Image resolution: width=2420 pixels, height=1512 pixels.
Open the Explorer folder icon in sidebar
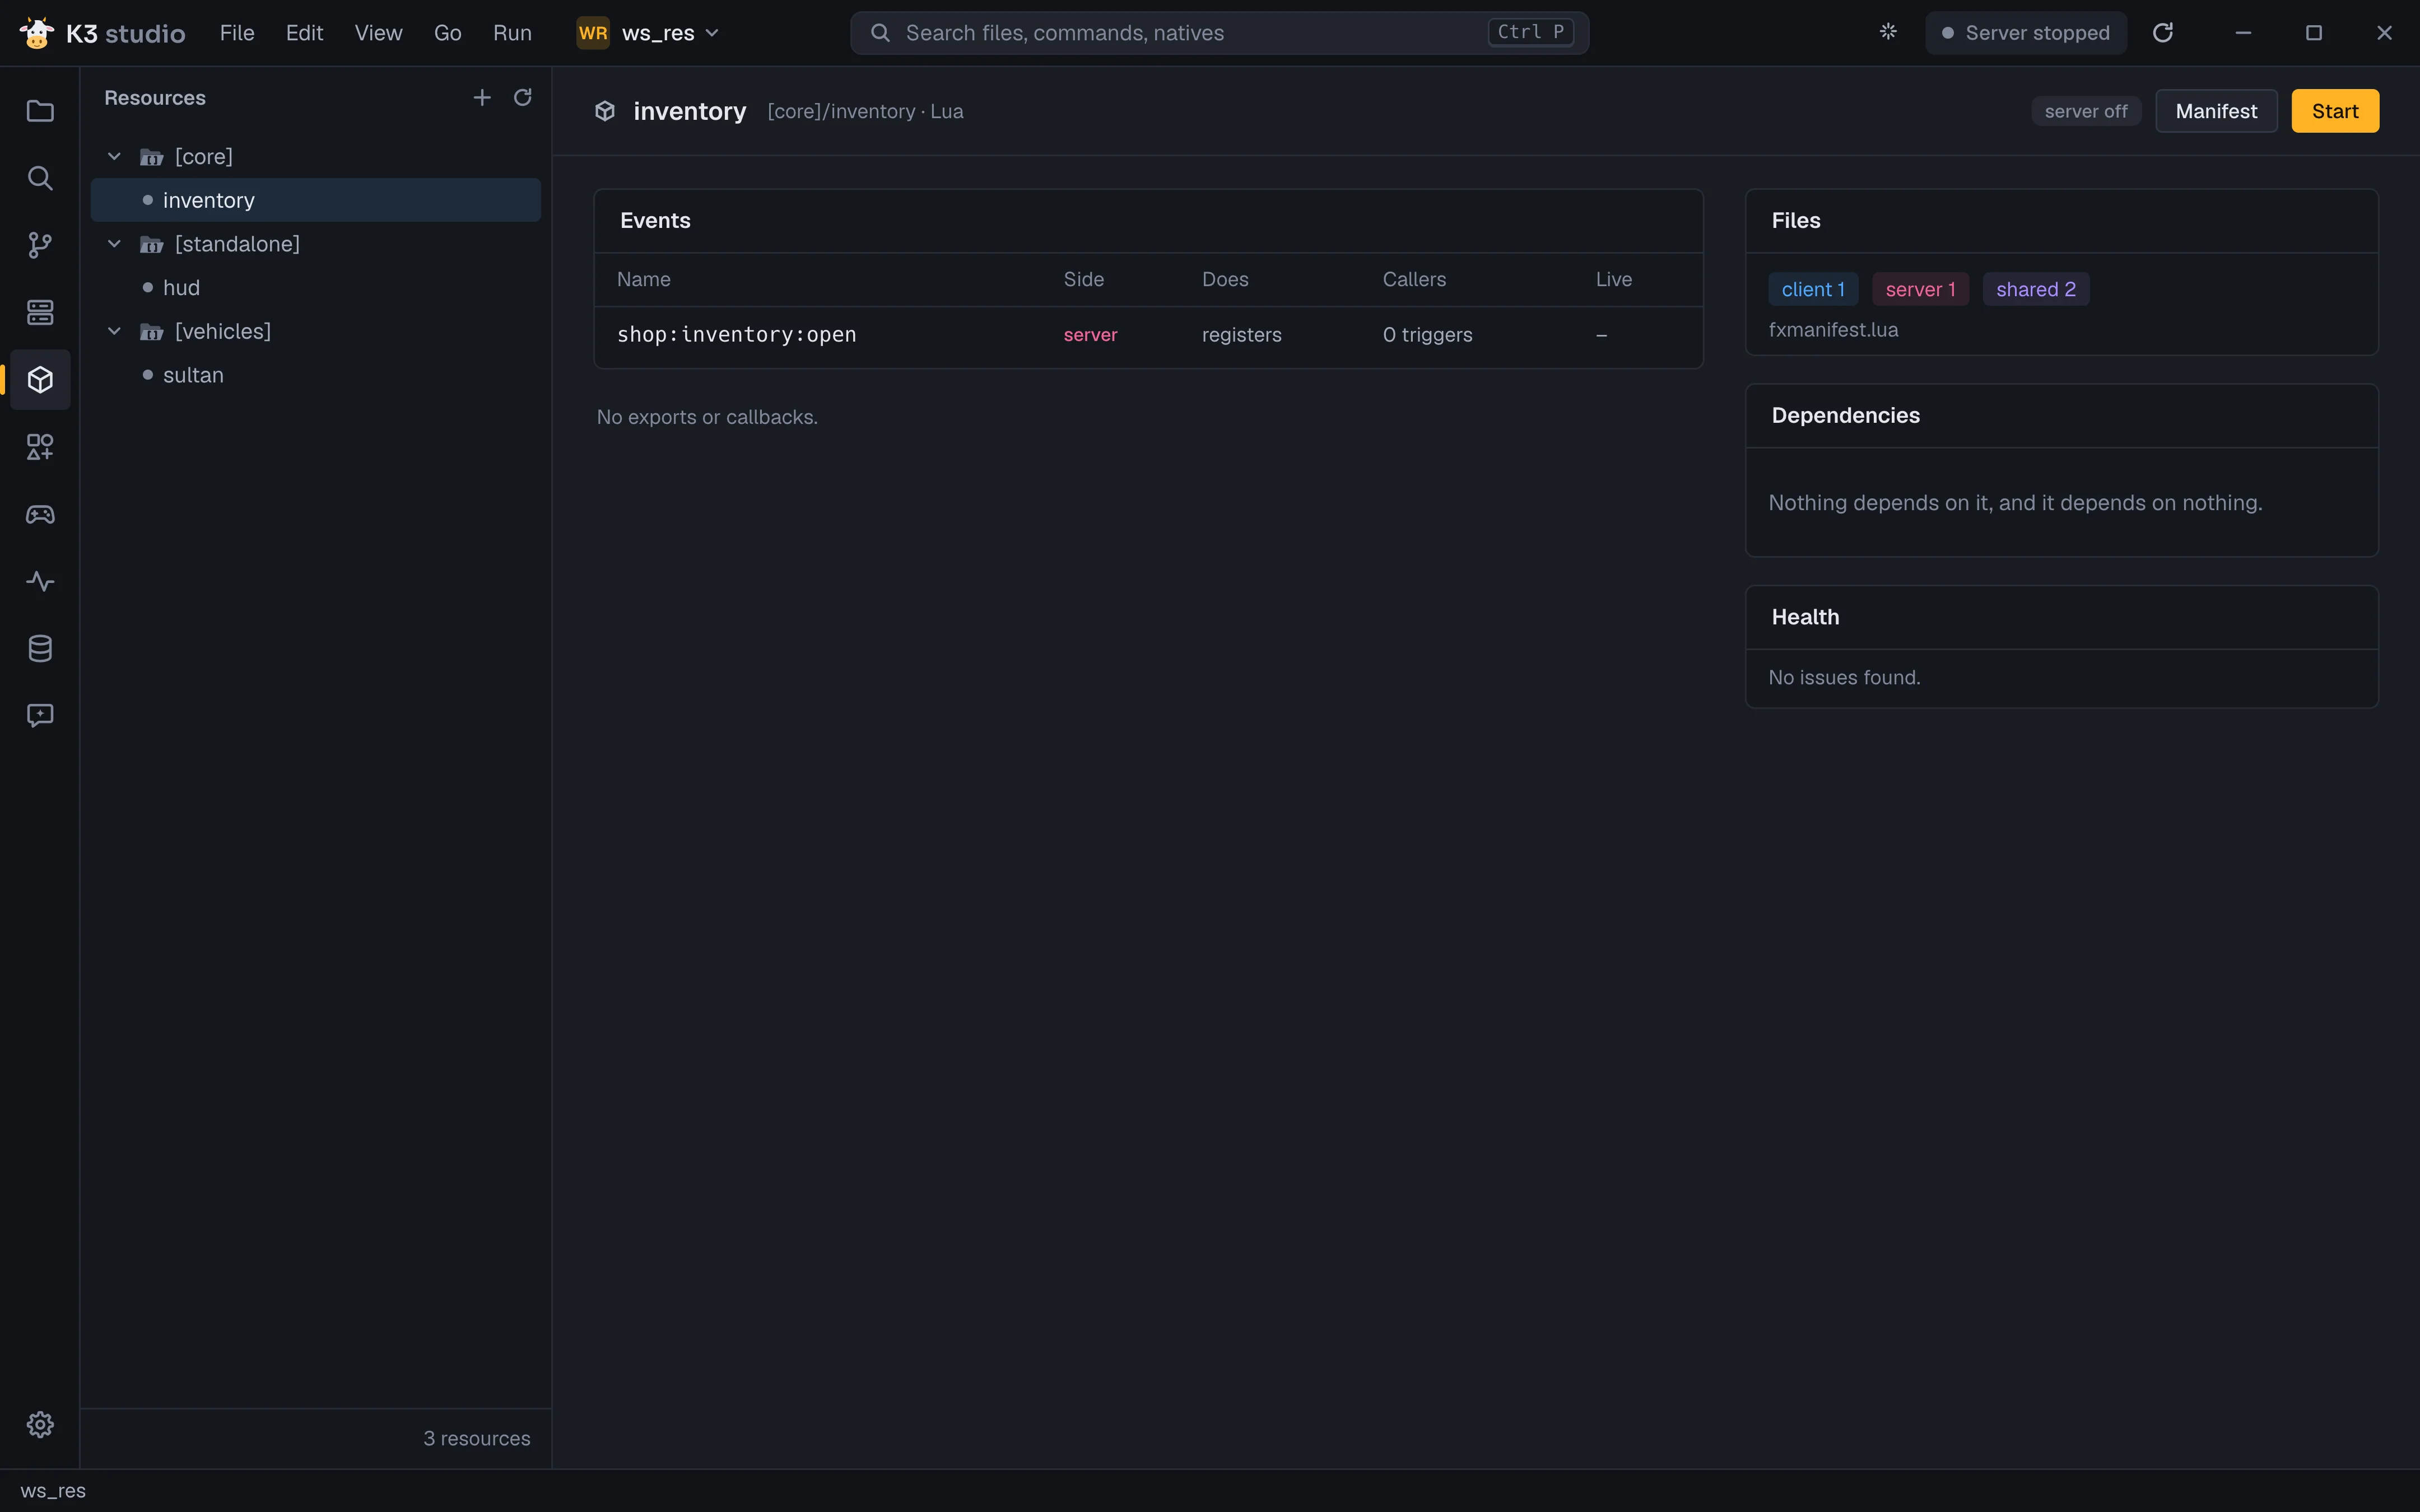(40, 111)
